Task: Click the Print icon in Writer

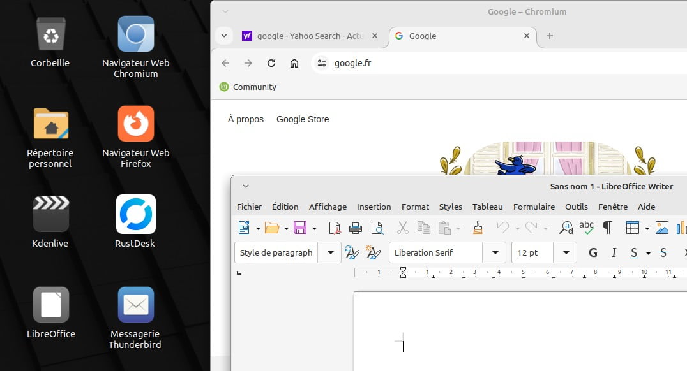Action: point(356,228)
